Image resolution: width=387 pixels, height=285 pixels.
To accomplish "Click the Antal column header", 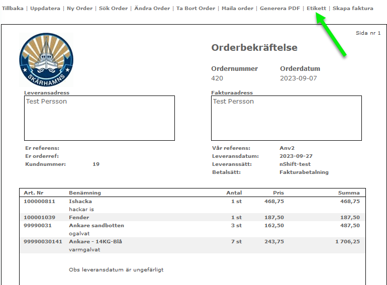I will point(234,193).
